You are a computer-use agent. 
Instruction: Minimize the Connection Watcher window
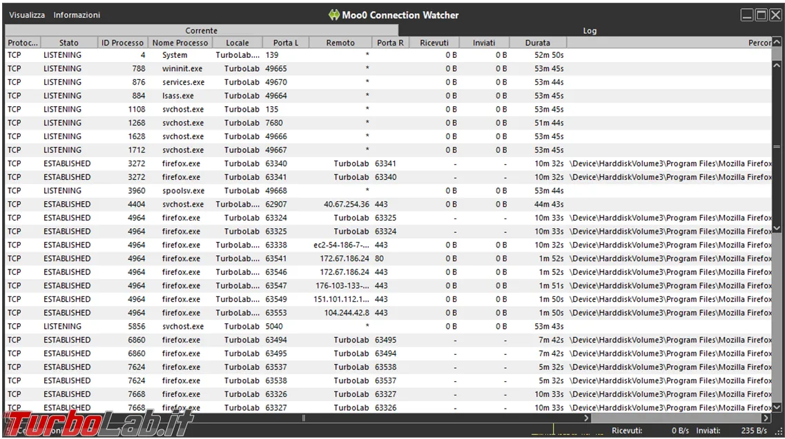click(x=747, y=15)
